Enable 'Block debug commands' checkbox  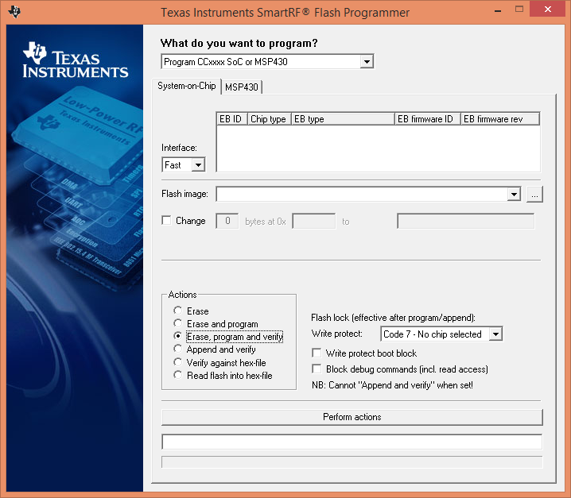coord(317,369)
